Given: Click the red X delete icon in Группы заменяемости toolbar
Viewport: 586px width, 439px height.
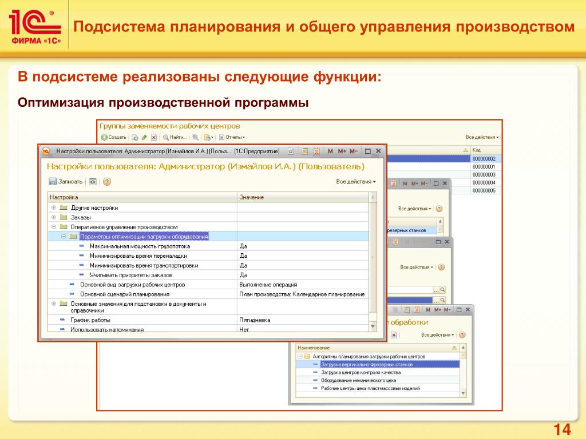Looking at the screenshot, I should 153,137.
